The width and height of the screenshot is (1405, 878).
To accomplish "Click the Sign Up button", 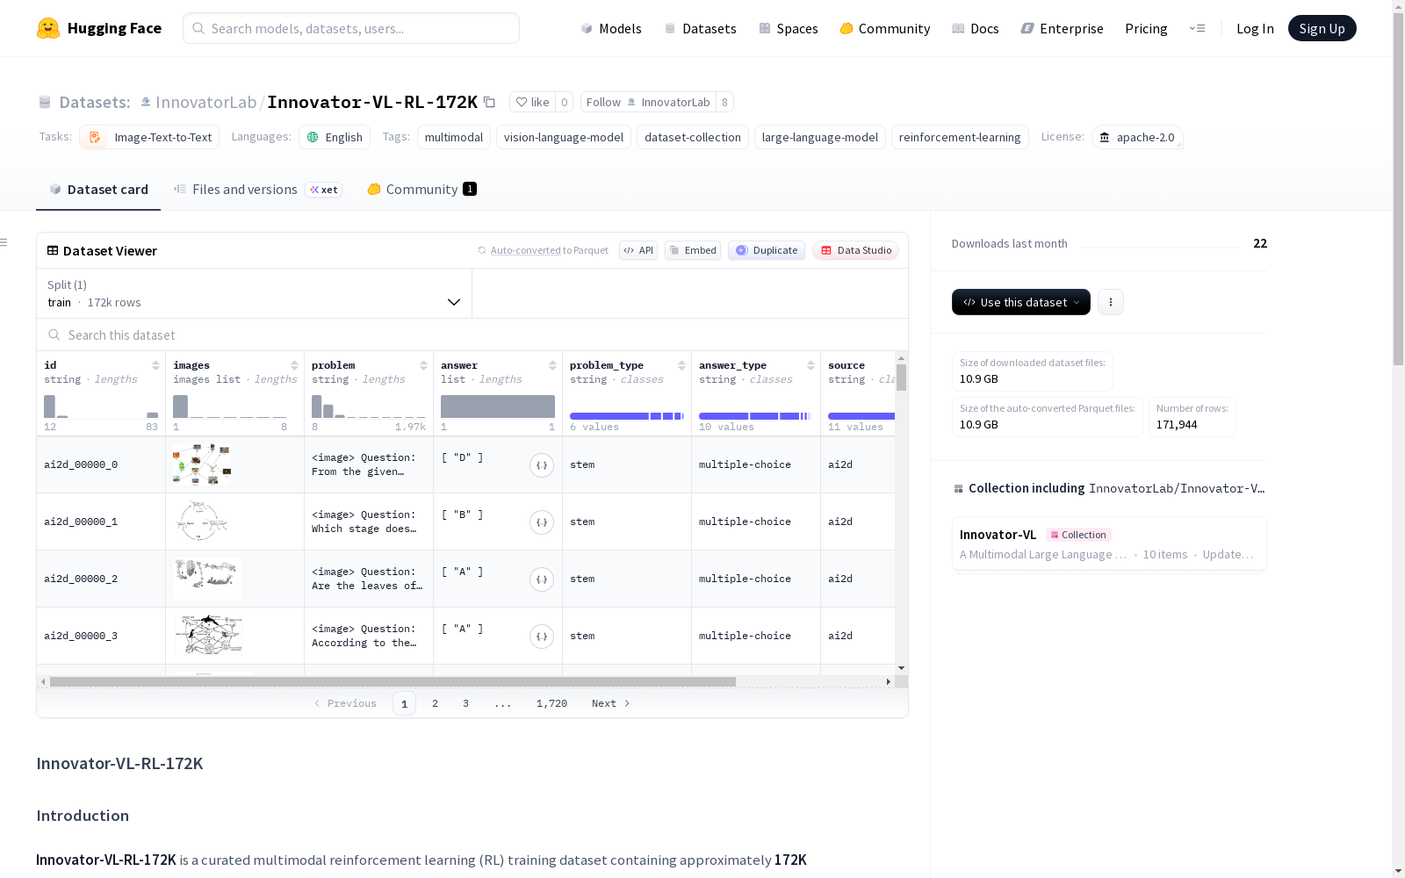I will point(1322,28).
